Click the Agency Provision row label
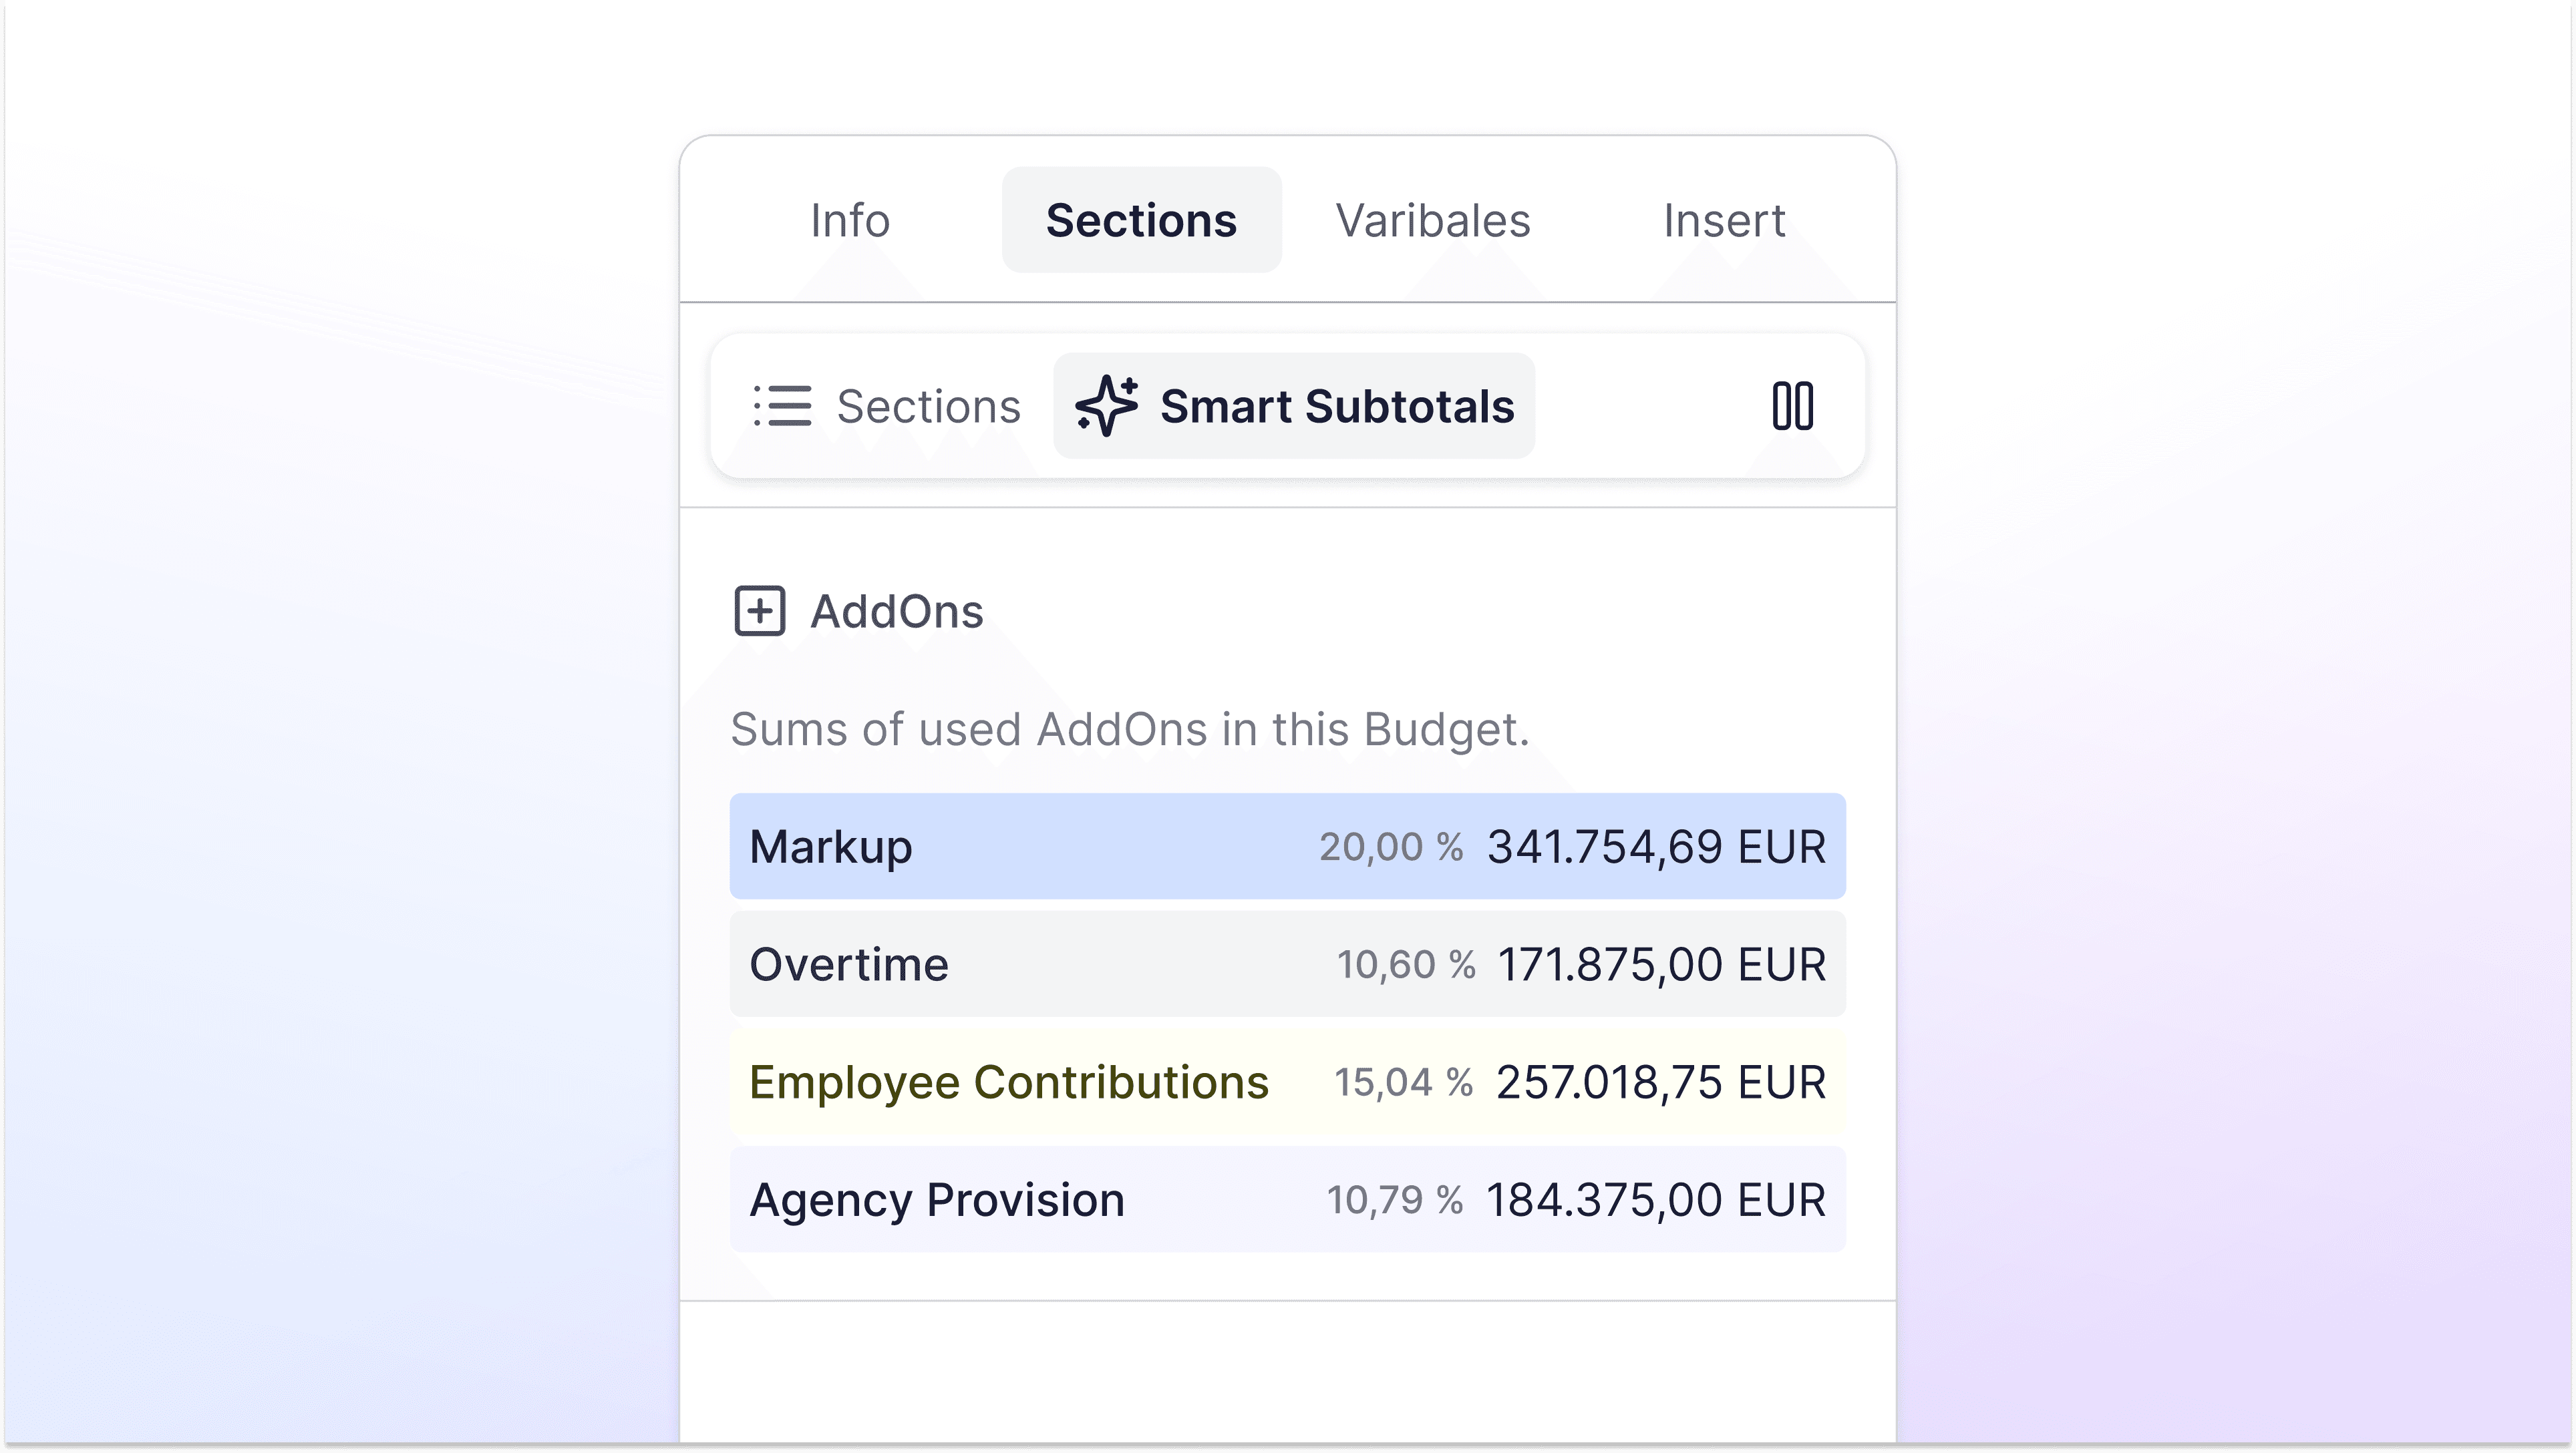The image size is (2576, 1453). 936,1199
